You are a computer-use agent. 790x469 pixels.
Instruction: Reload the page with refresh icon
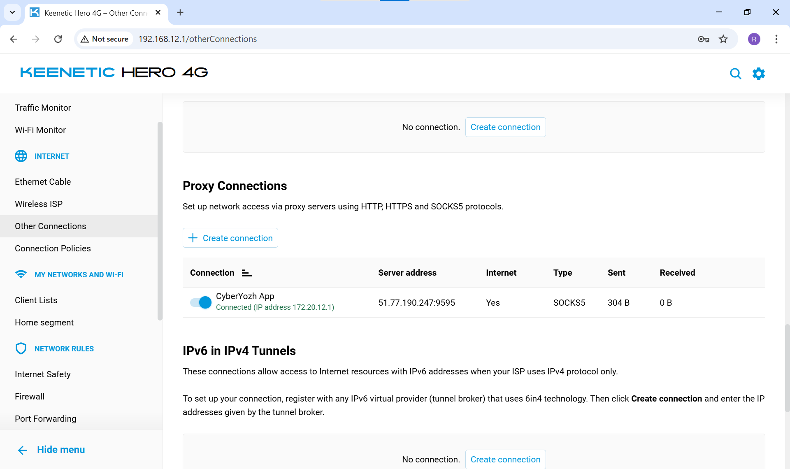58,39
